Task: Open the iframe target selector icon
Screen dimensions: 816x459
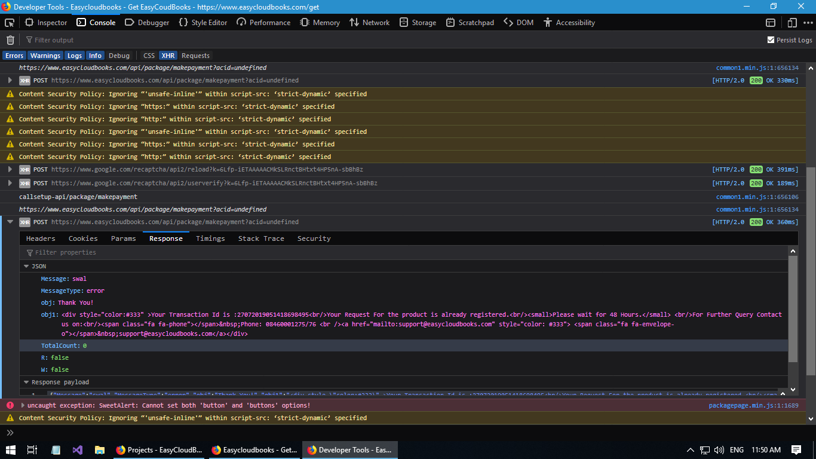Action: [771, 23]
